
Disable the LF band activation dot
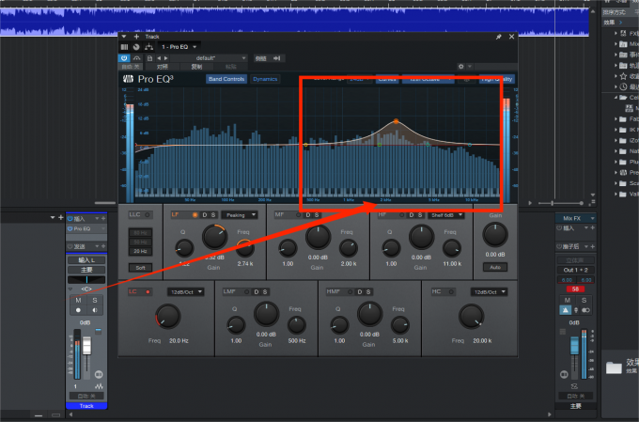point(195,215)
